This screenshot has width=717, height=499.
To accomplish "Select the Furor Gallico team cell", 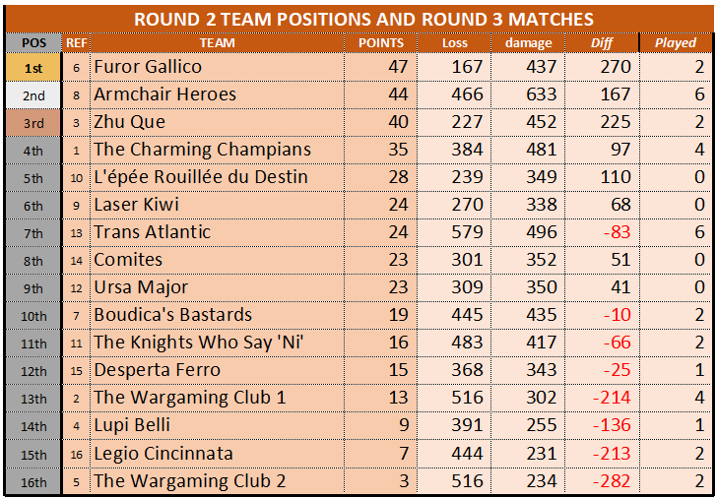I will 148,67.
